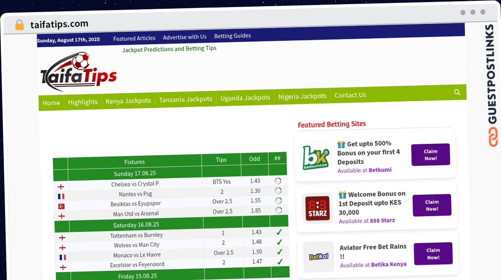
Task: Click Claim Now for Betika Aviator offer
Action: tap(433, 254)
